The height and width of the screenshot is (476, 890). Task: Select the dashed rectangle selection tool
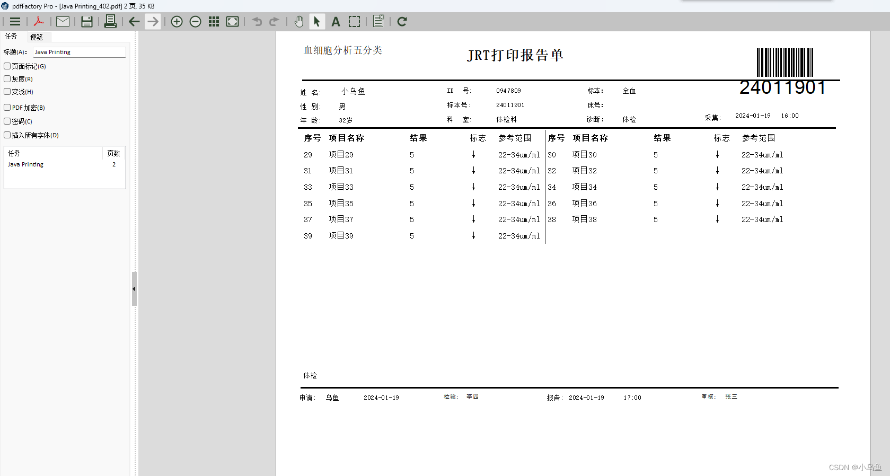pyautogui.click(x=355, y=22)
